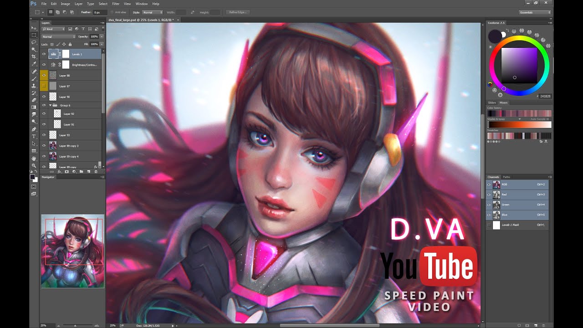The width and height of the screenshot is (583, 328).
Task: Click the Feather input field
Action: click(100, 12)
